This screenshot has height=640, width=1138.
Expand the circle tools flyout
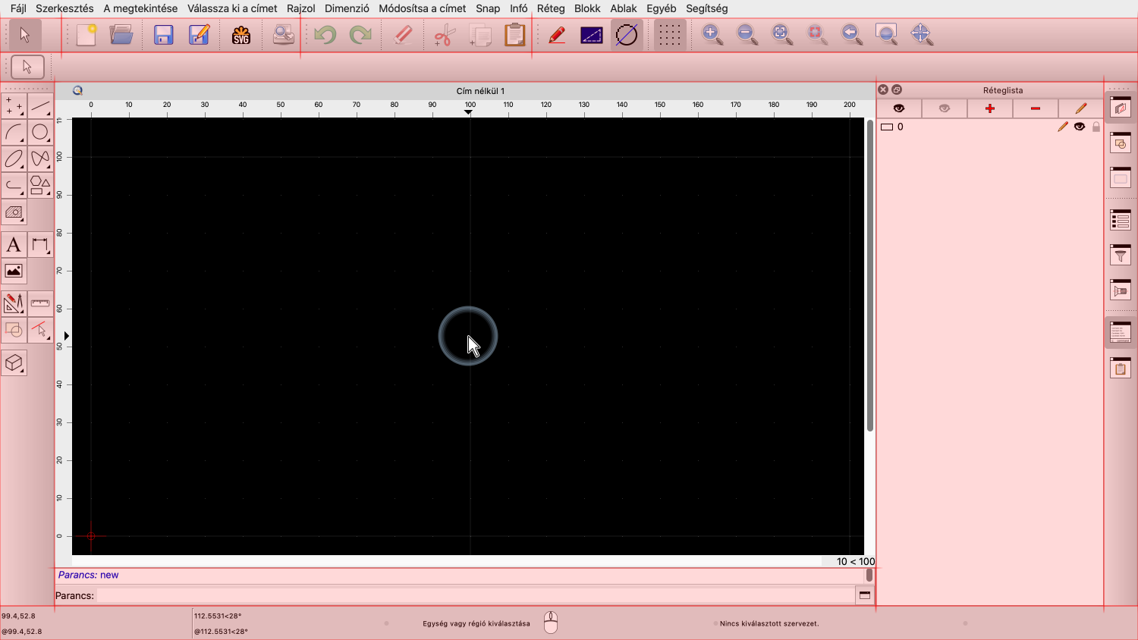pyautogui.click(x=40, y=133)
